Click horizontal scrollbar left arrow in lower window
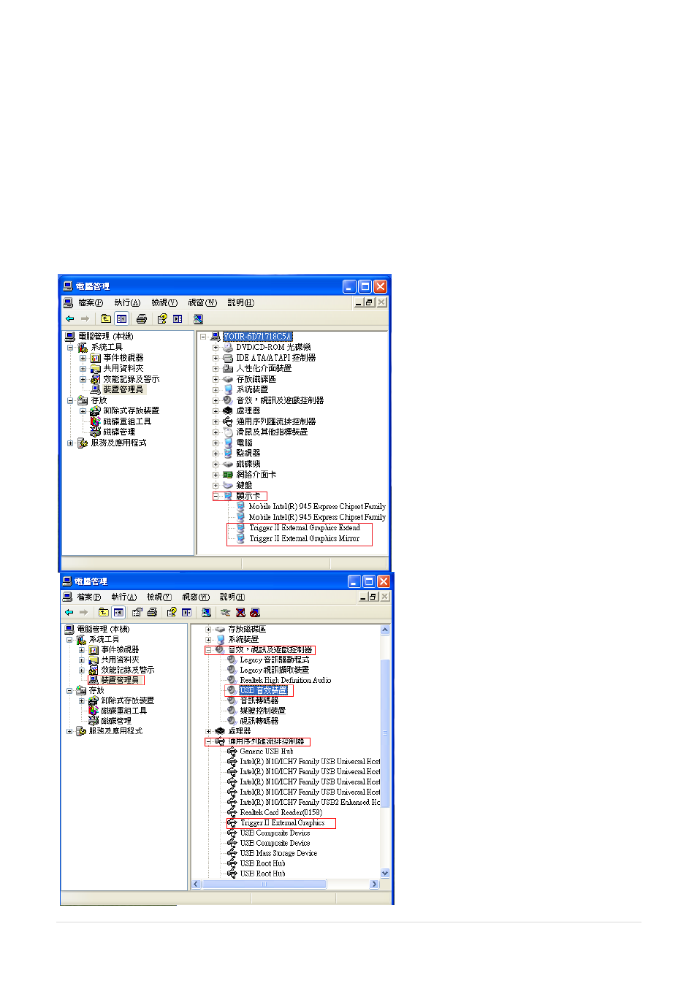This screenshot has width=697, height=986. [x=196, y=884]
